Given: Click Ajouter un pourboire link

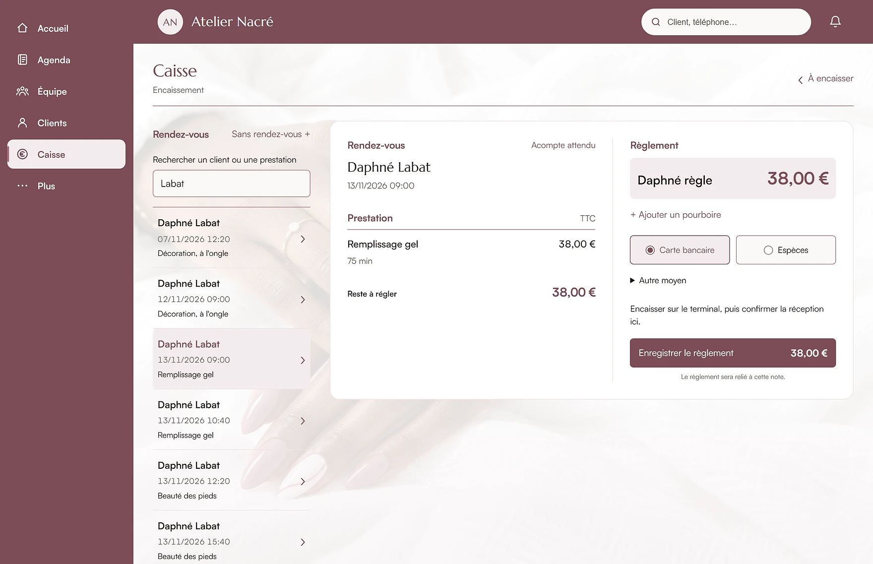Looking at the screenshot, I should click(676, 215).
